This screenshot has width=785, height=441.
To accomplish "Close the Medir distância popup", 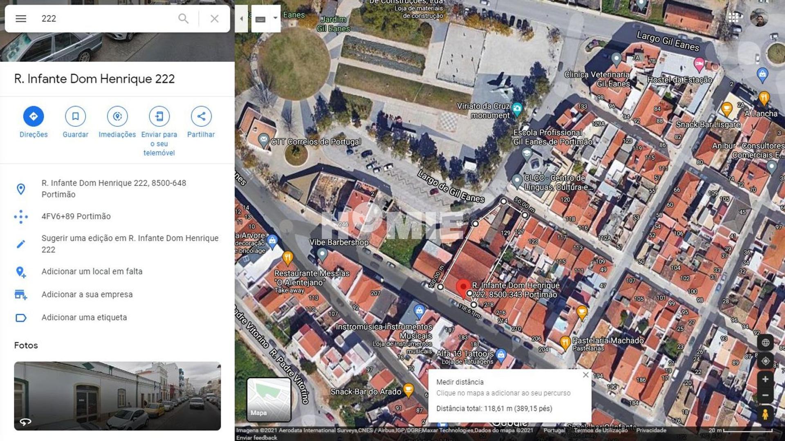I will pyautogui.click(x=585, y=375).
